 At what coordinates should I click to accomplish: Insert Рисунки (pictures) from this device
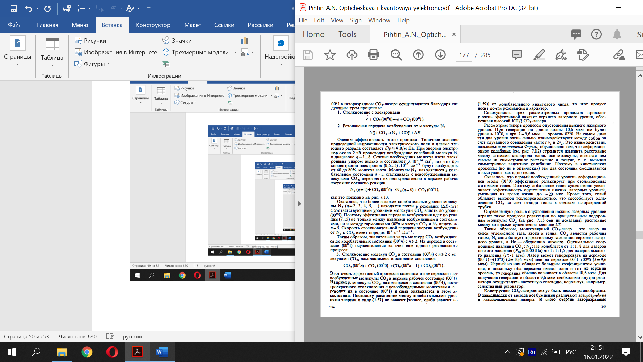[90, 40]
